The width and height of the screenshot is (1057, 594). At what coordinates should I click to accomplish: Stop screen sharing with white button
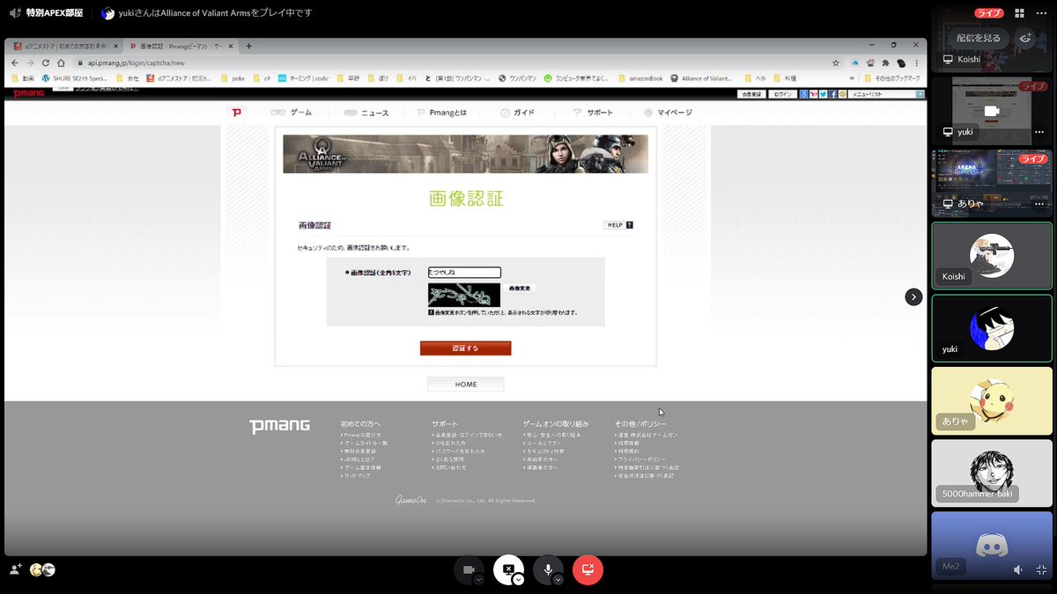pyautogui.click(x=508, y=570)
